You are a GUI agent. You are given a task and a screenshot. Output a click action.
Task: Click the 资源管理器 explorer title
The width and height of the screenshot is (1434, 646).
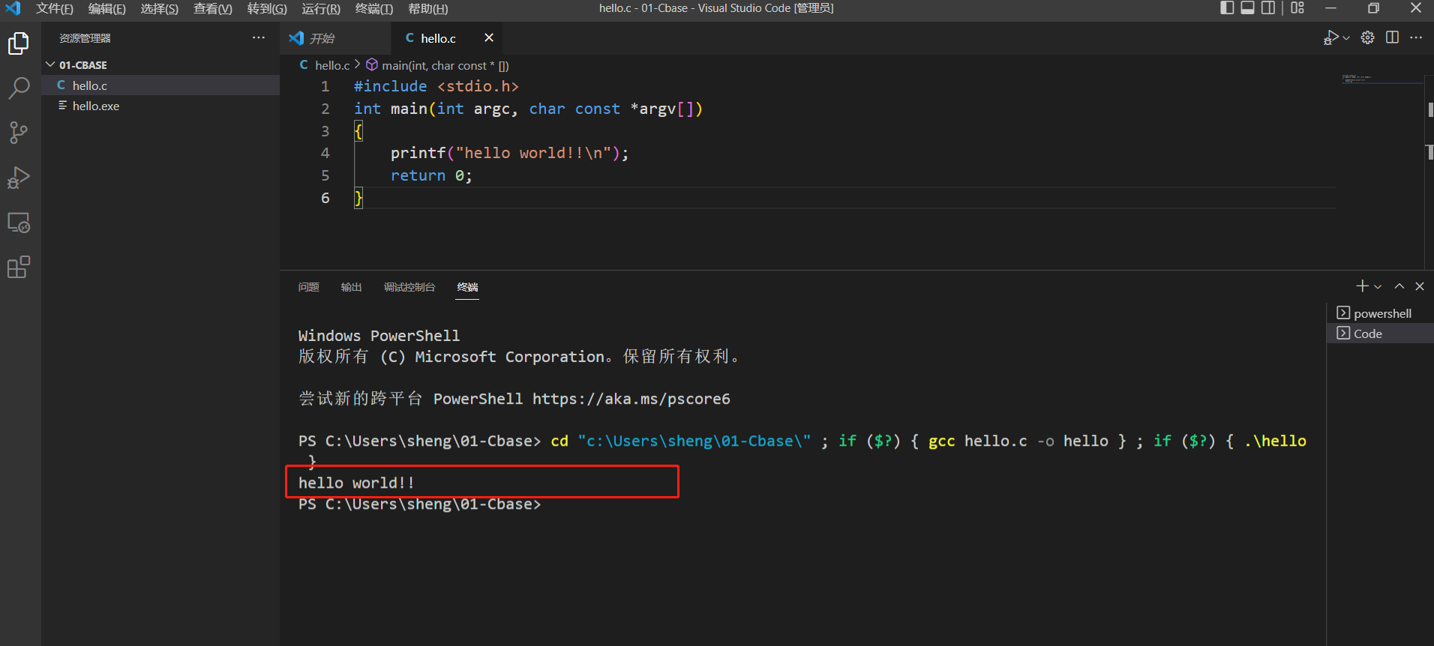85,37
